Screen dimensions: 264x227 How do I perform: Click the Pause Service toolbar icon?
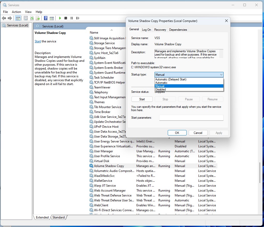[72, 18]
